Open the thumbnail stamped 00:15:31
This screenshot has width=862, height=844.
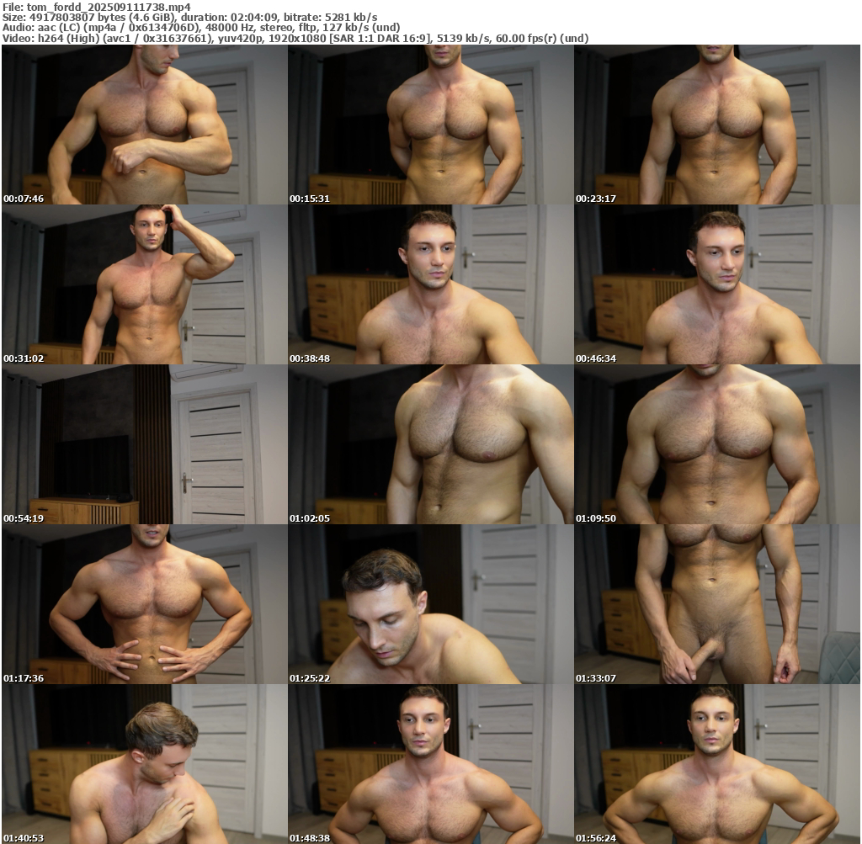coord(430,125)
